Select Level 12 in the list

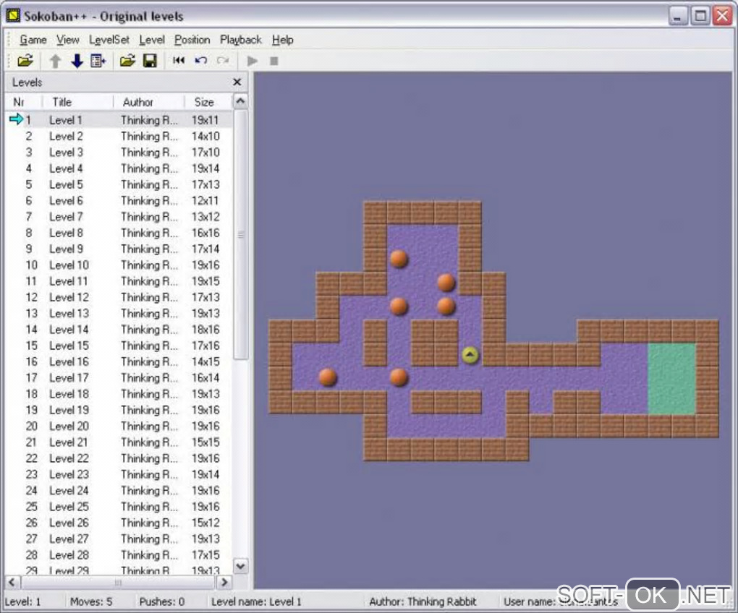click(119, 297)
